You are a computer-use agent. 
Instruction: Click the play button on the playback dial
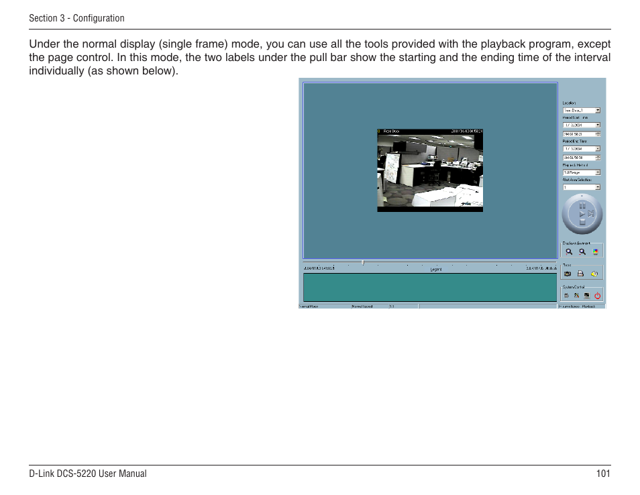(582, 214)
